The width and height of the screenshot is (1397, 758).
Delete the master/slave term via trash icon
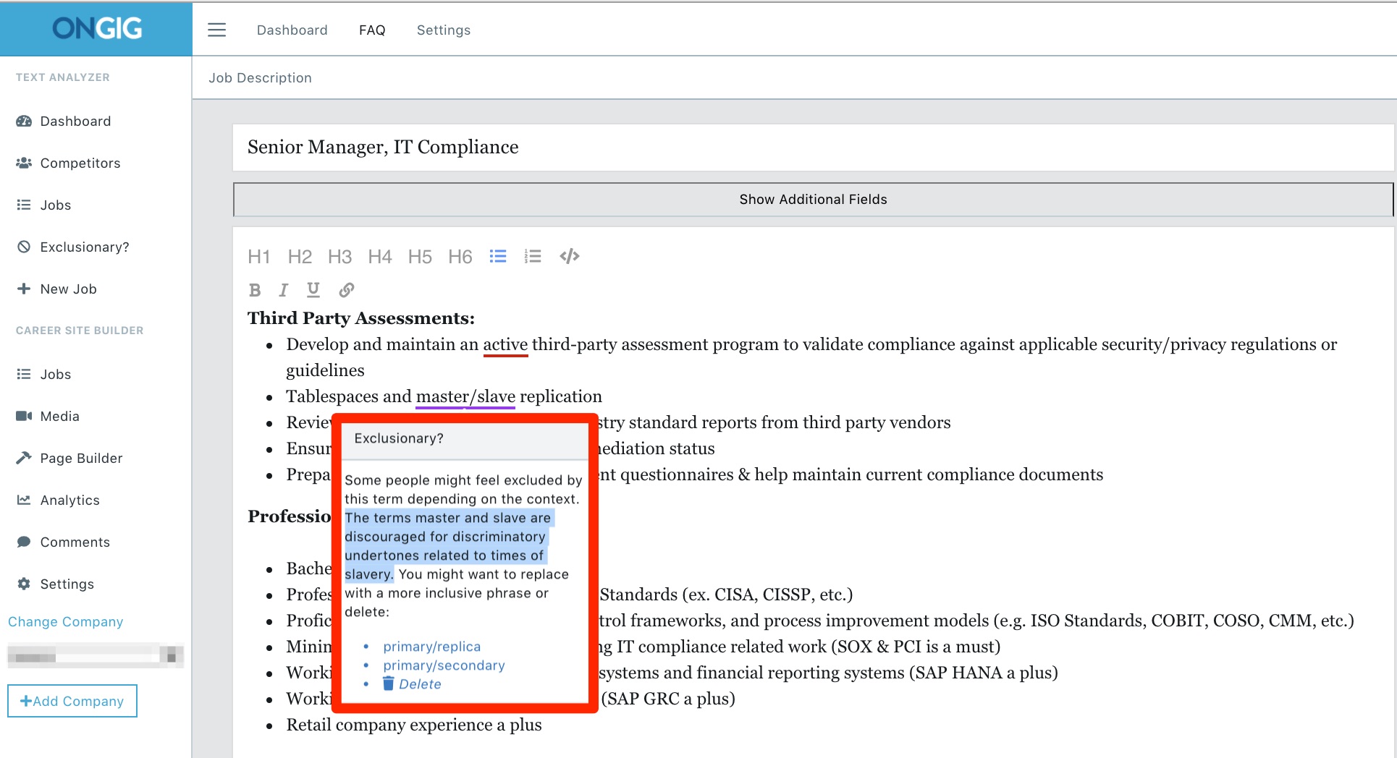click(389, 682)
